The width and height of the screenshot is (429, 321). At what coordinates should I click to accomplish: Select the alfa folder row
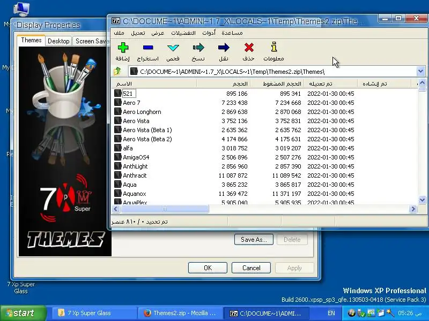pos(264,148)
